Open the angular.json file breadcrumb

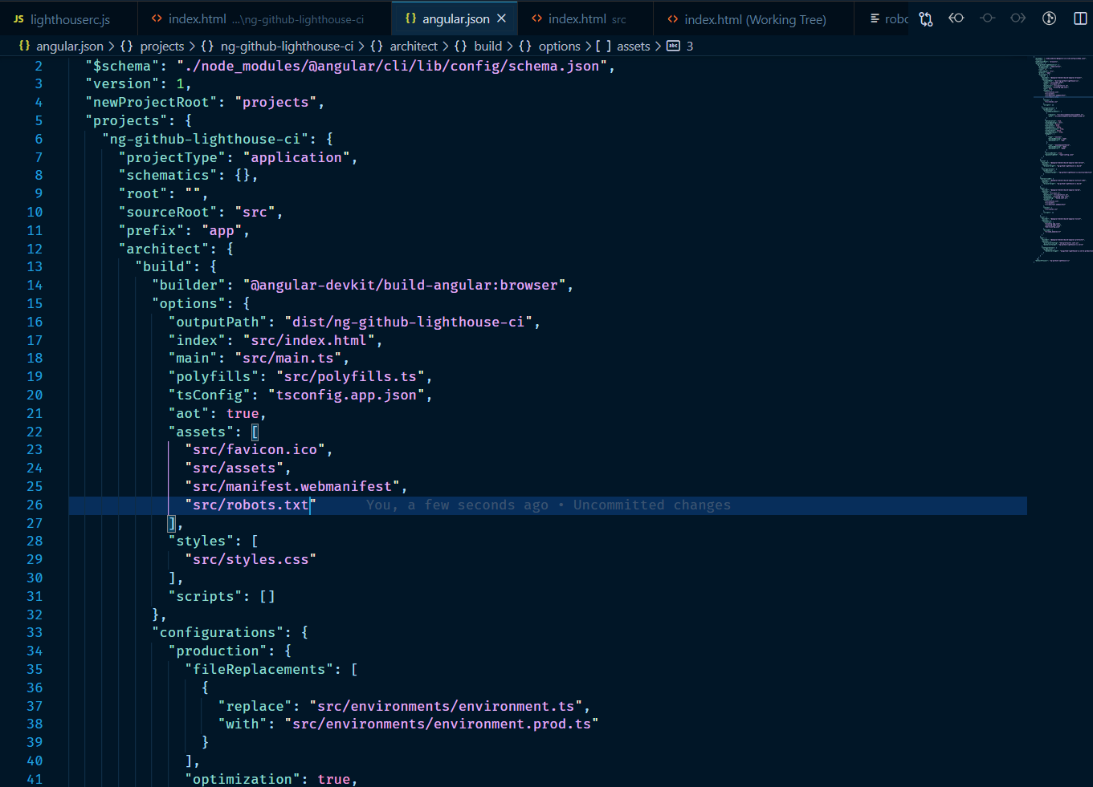tap(69, 47)
